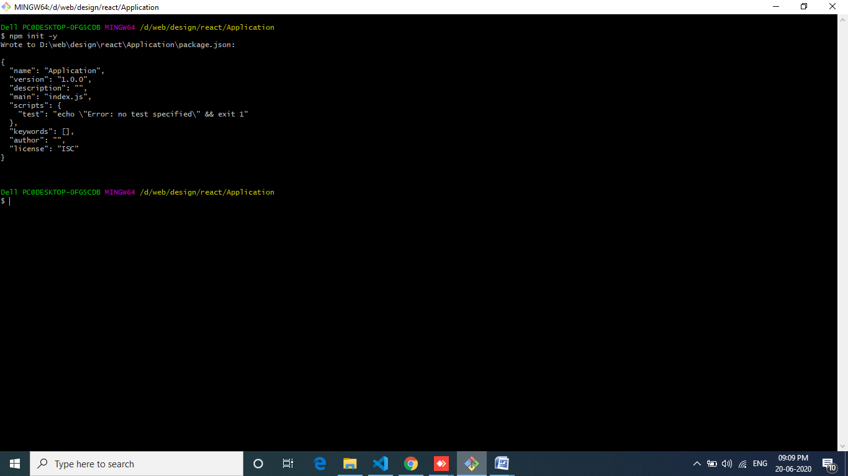This screenshot has height=476, width=848.
Task: Open Task View
Action: pyautogui.click(x=287, y=464)
